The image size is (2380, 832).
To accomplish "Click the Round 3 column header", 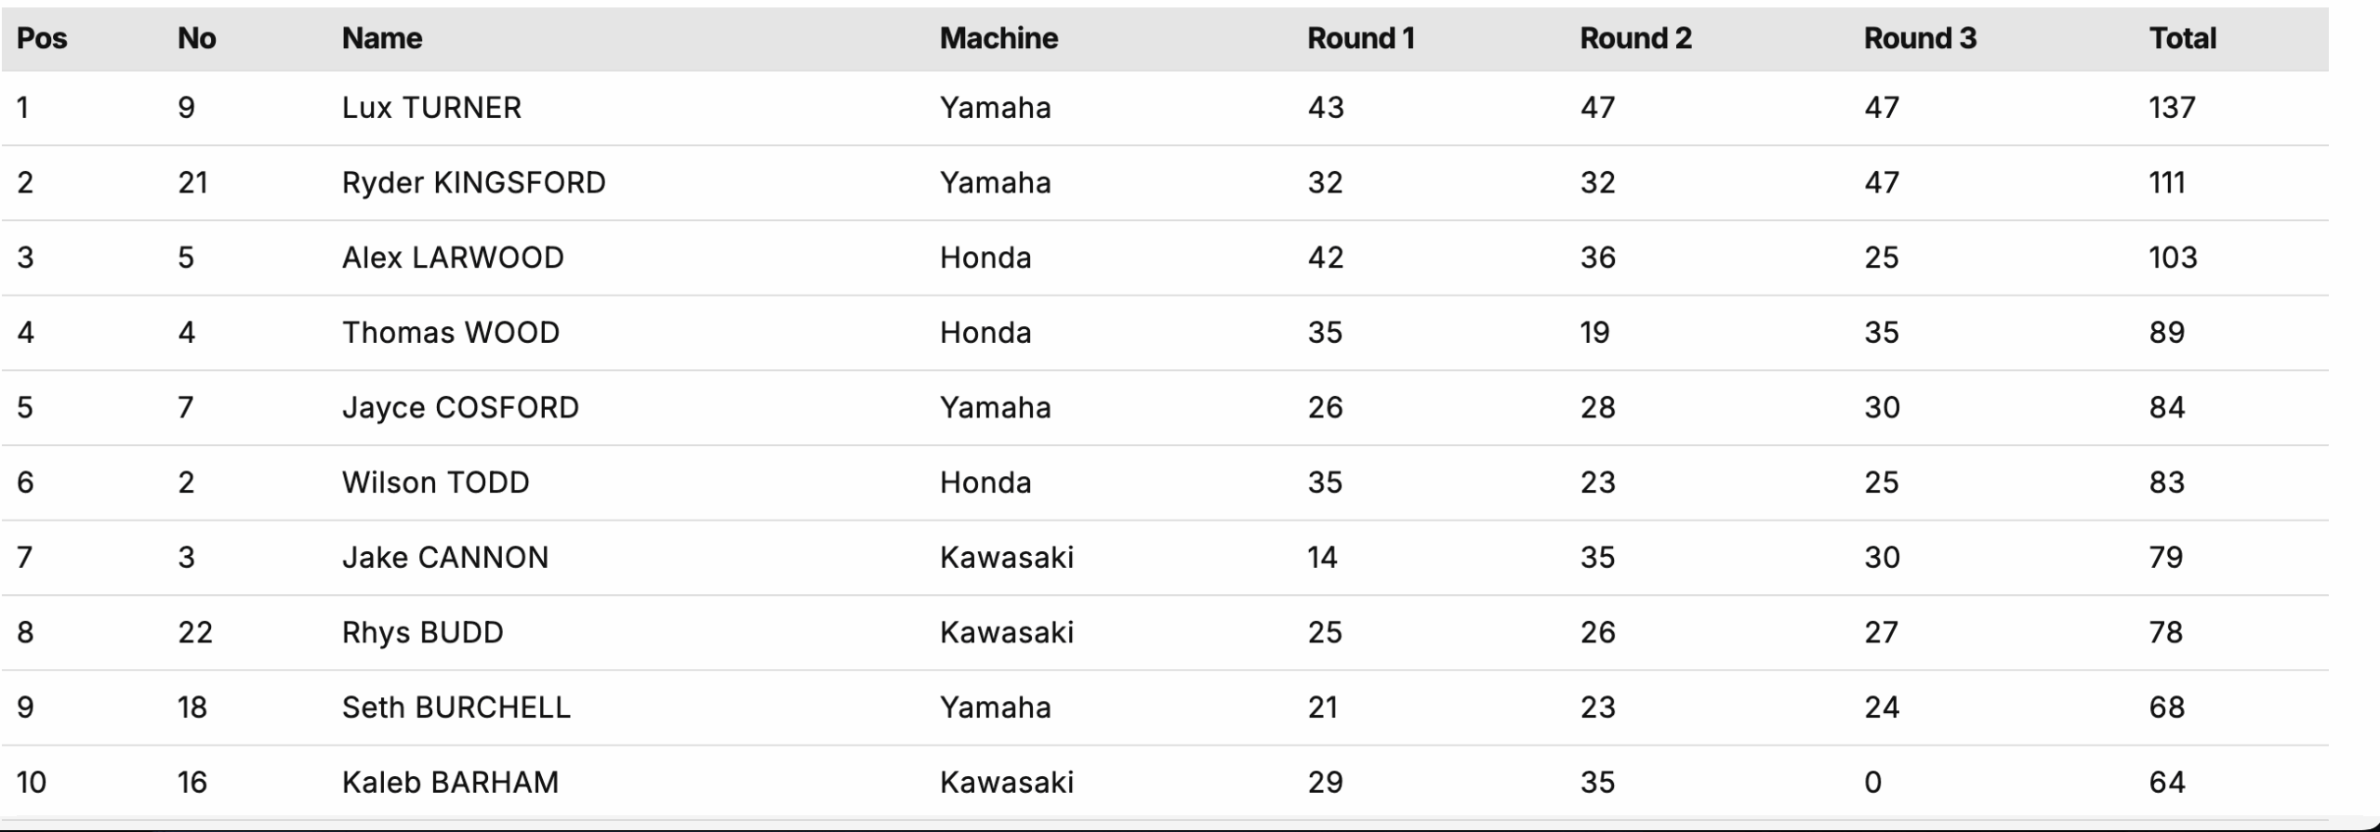I will [x=1920, y=38].
